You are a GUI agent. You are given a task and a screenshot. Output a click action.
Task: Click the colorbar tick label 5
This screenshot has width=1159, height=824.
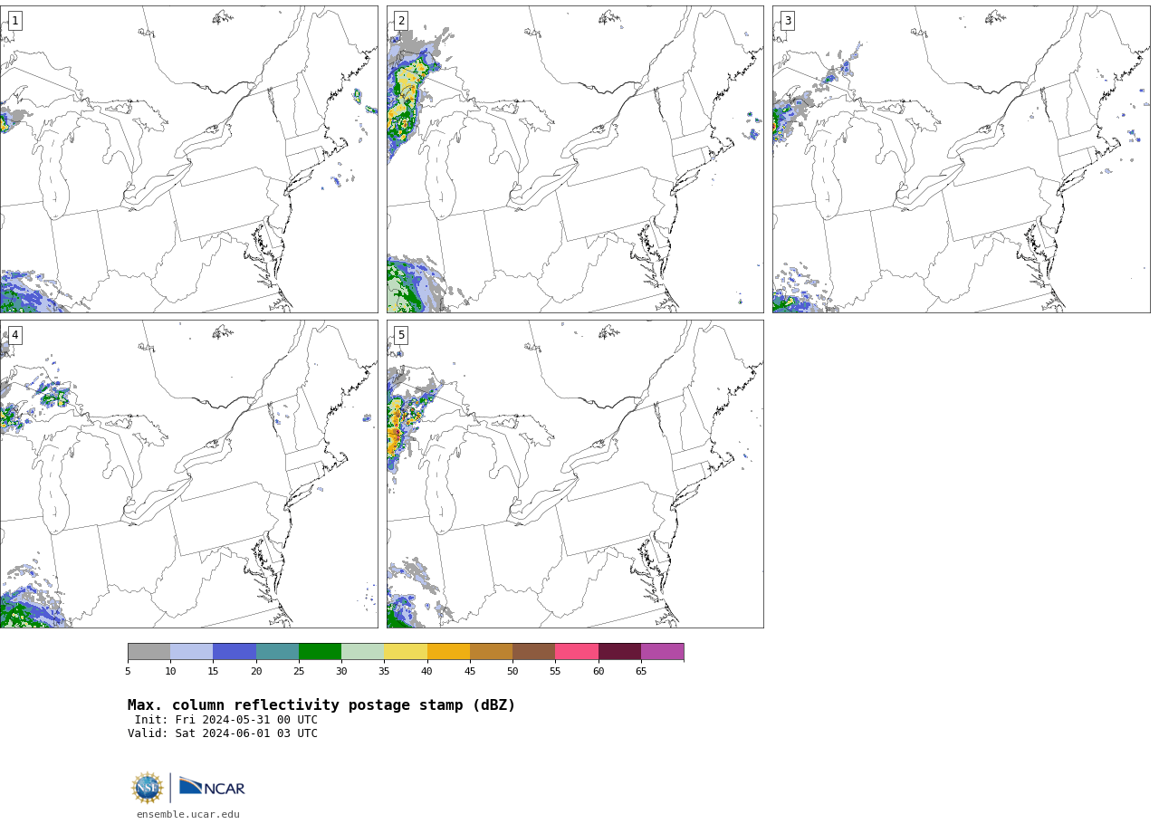pos(128,671)
